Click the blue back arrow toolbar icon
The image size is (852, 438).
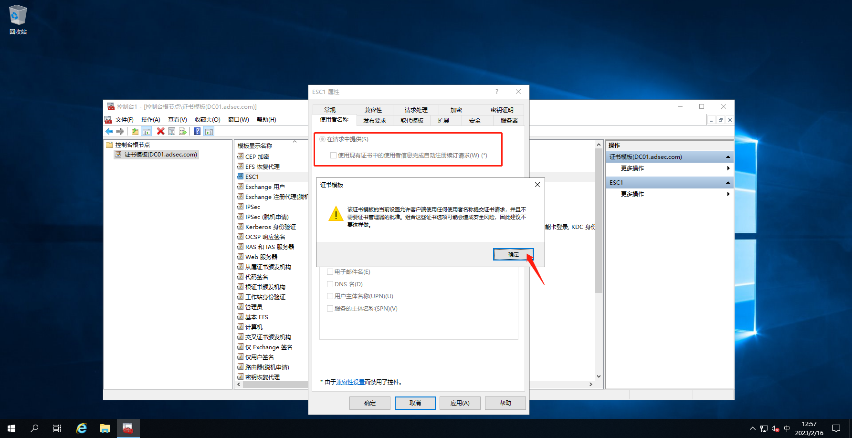click(x=109, y=132)
